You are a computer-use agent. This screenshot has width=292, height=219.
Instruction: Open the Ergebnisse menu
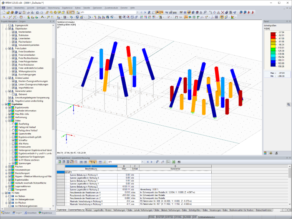pyautogui.click(x=67, y=8)
